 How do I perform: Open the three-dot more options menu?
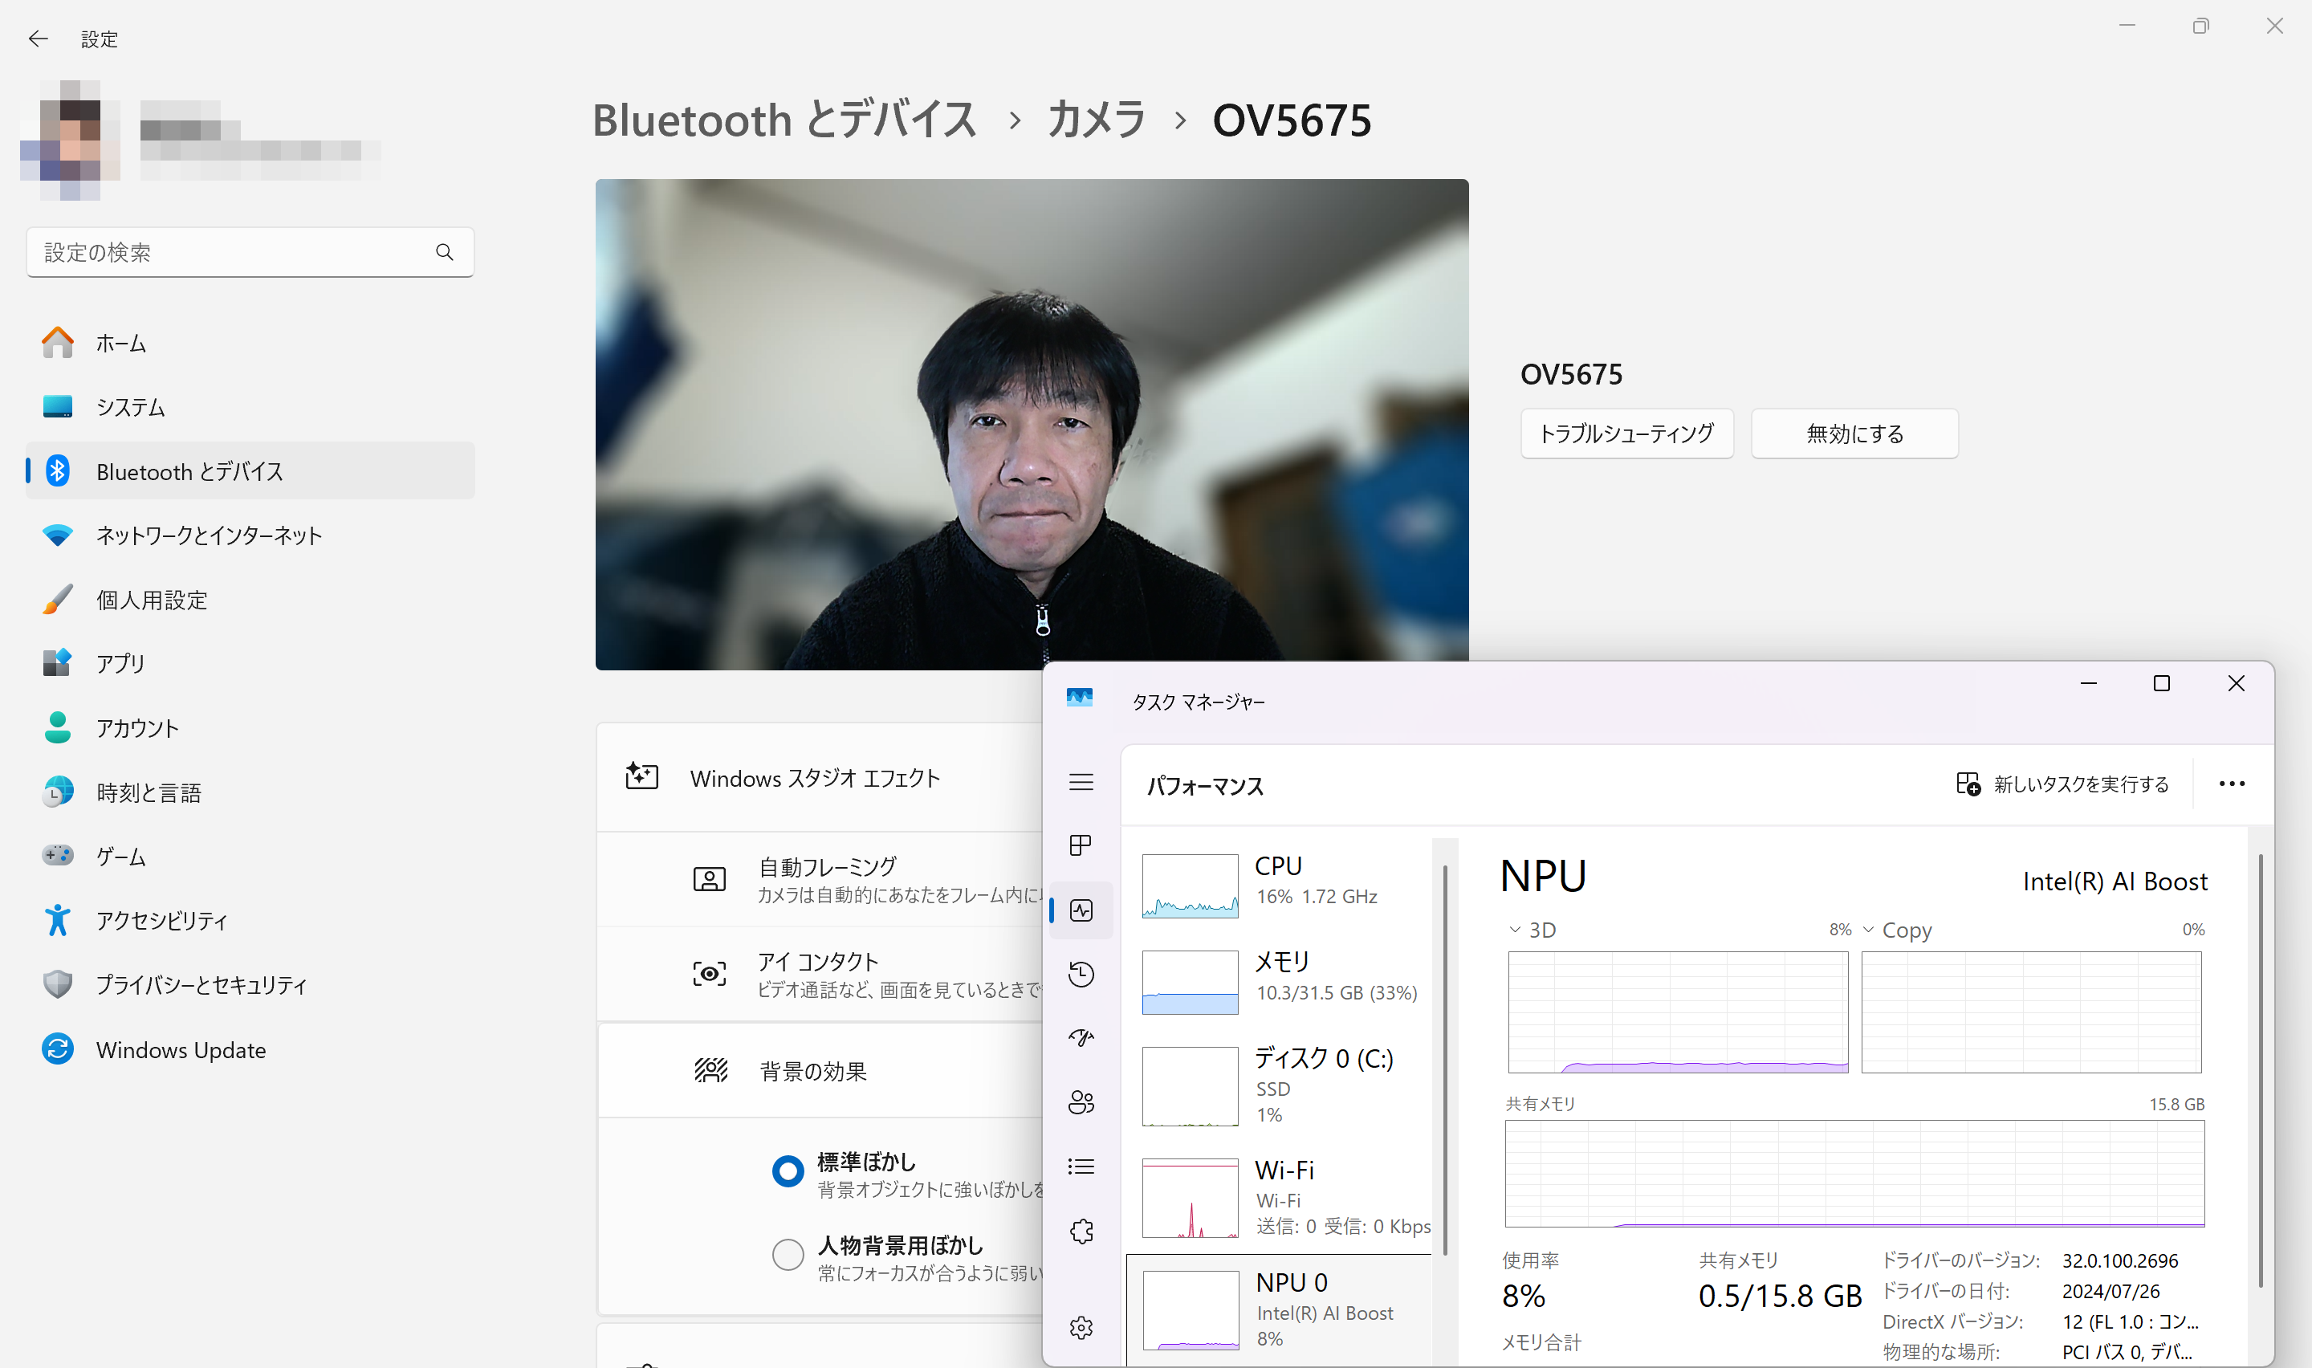pos(2231,784)
